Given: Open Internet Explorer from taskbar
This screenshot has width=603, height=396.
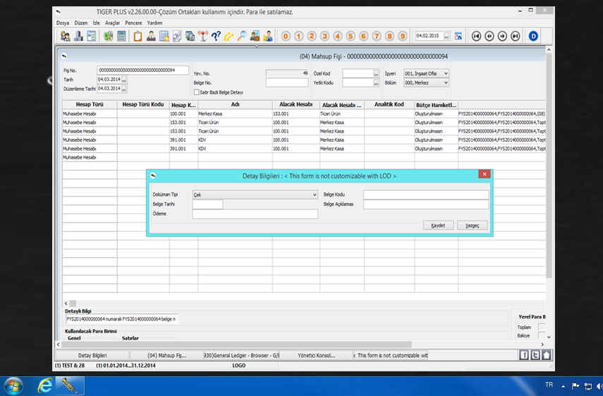Looking at the screenshot, I should click(x=45, y=385).
